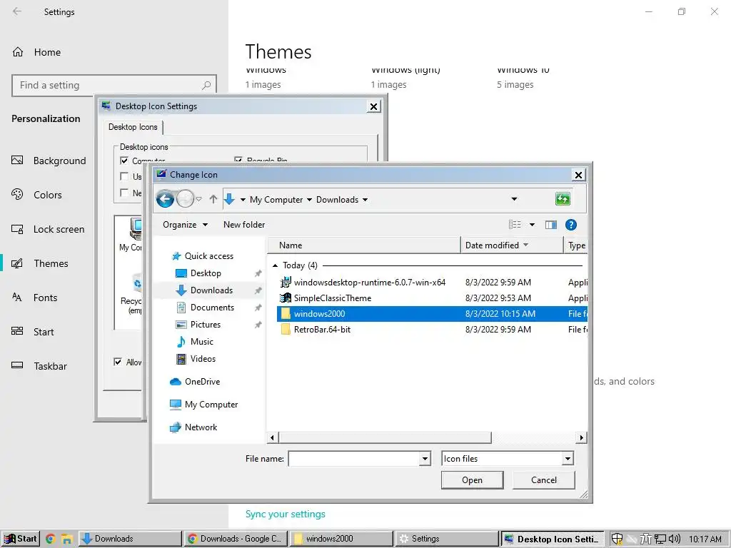Open Colors personalization settings
Screen dimensions: 731x548
[x=37, y=195]
